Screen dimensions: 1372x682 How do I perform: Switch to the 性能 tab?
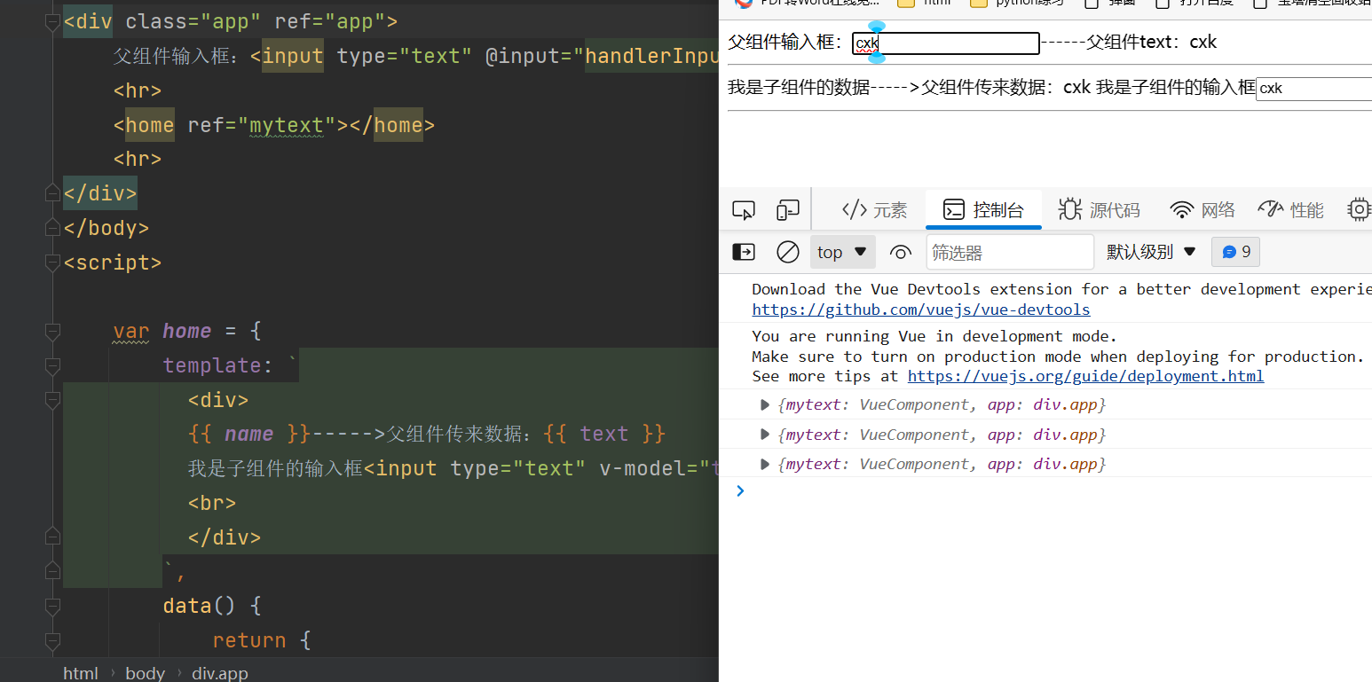tap(1290, 209)
